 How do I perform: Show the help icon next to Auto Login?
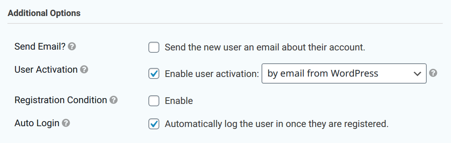pos(66,123)
